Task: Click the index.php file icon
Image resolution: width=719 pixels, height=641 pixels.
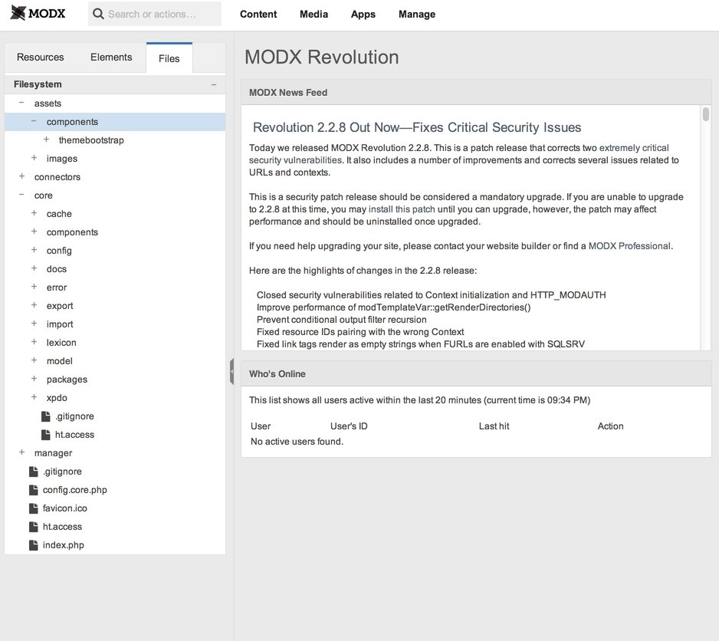Action: [x=33, y=544]
